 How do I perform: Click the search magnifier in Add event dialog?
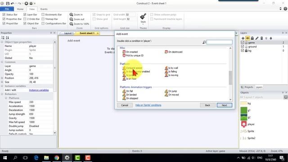point(204,42)
